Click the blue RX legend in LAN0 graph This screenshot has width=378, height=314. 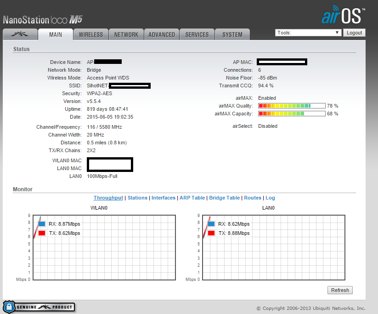click(211, 224)
